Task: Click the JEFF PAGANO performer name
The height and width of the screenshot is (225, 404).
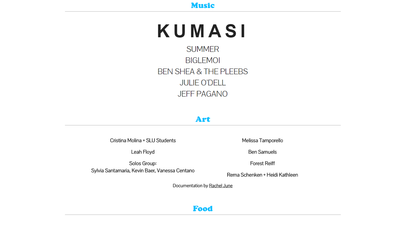Action: coord(203,94)
